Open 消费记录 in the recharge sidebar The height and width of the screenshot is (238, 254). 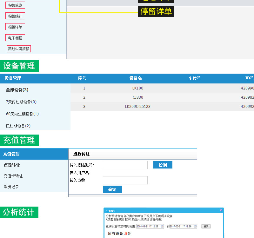pyautogui.click(x=11, y=187)
